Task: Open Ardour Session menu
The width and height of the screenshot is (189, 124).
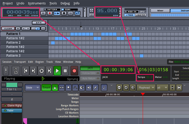Action: click(x=7, y=62)
